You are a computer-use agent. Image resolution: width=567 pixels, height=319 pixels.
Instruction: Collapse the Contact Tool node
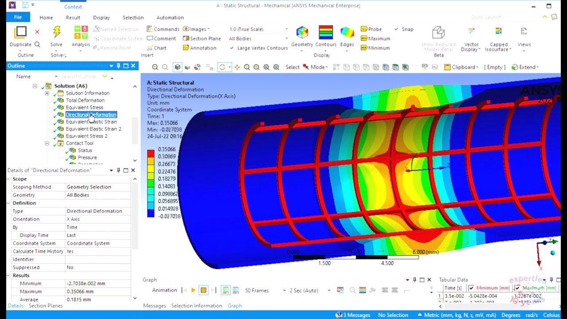[x=47, y=144]
